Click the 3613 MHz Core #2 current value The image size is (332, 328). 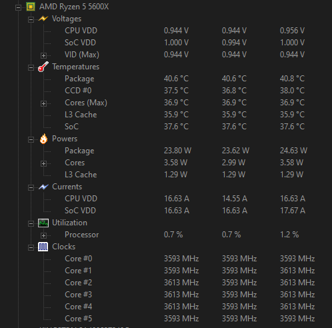(x=181, y=283)
